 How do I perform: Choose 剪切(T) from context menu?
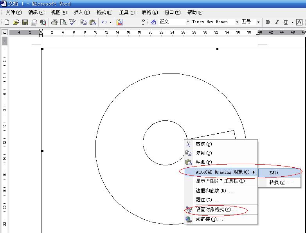coord(221,144)
